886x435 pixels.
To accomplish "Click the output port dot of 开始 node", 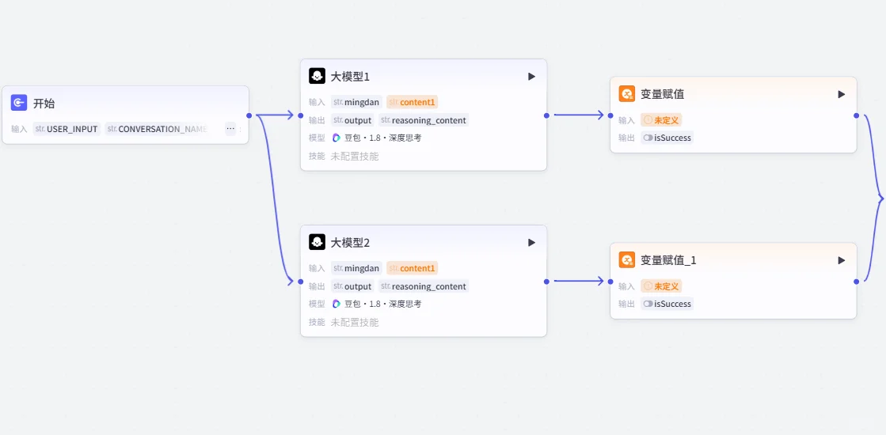I will pos(249,115).
